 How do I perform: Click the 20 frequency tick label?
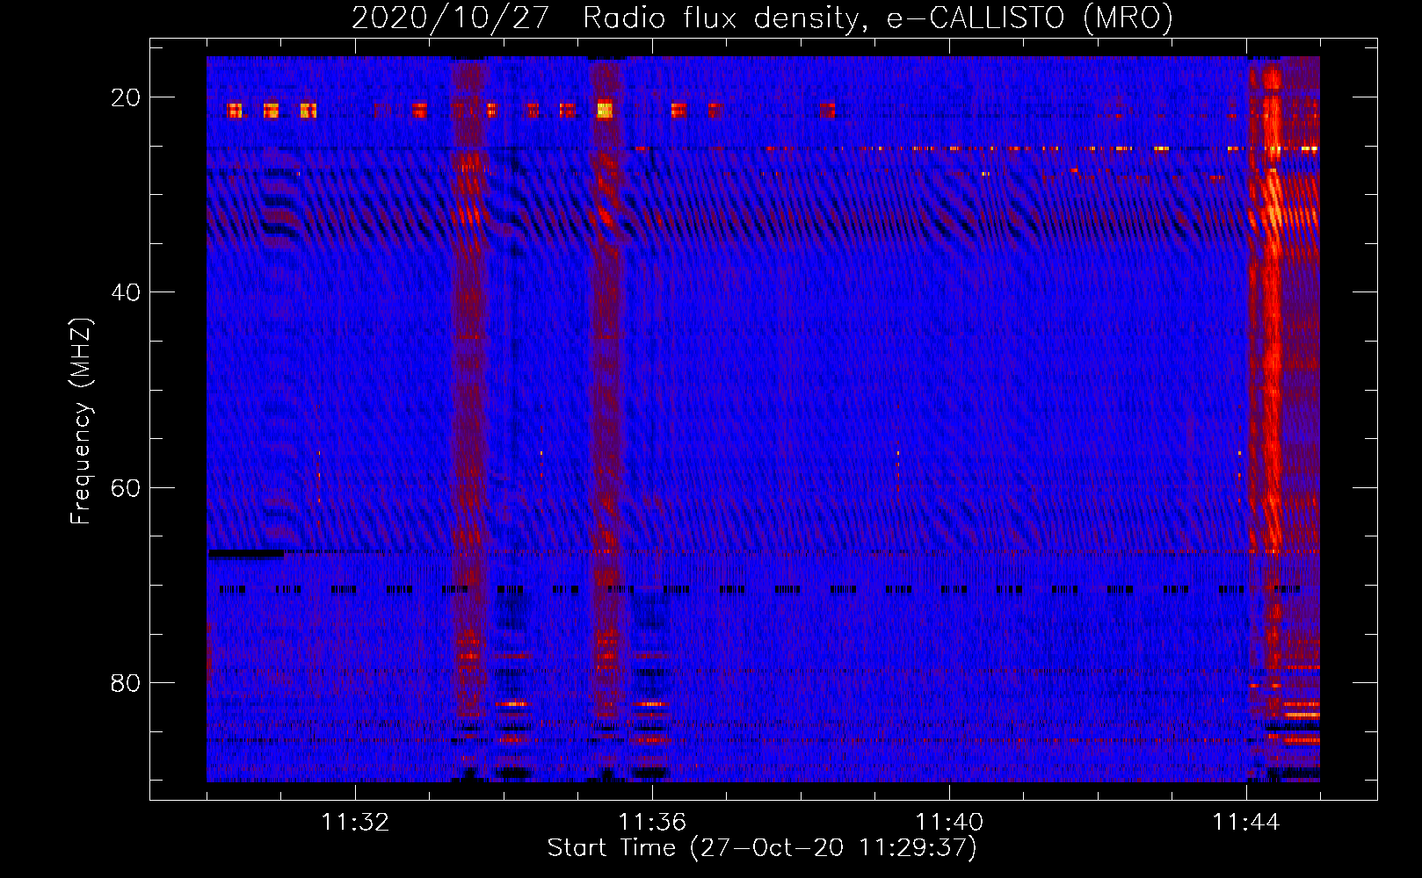[126, 97]
